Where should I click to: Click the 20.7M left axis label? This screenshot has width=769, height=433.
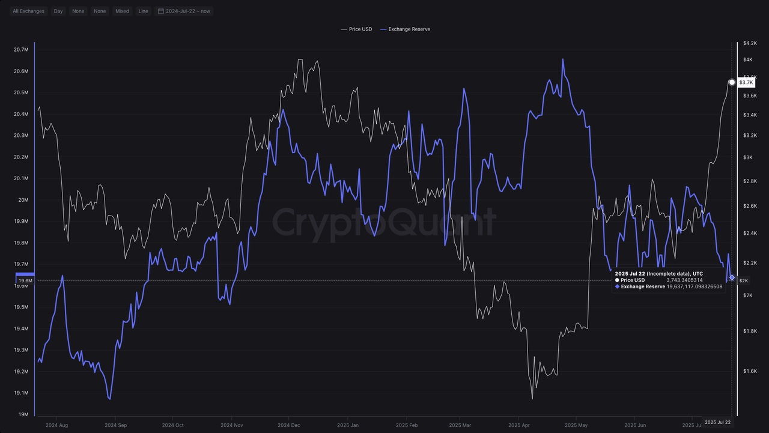[20, 50]
